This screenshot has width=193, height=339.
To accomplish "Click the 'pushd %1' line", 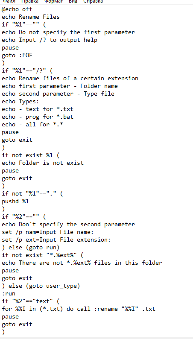I will point(15,201).
